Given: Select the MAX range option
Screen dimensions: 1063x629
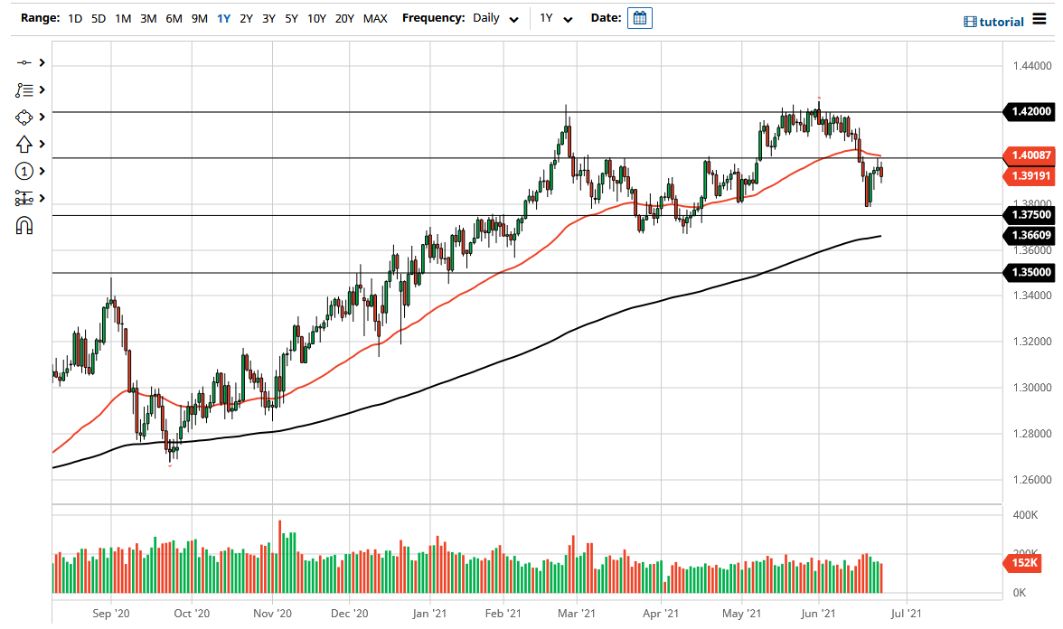Looking at the screenshot, I should click(375, 17).
